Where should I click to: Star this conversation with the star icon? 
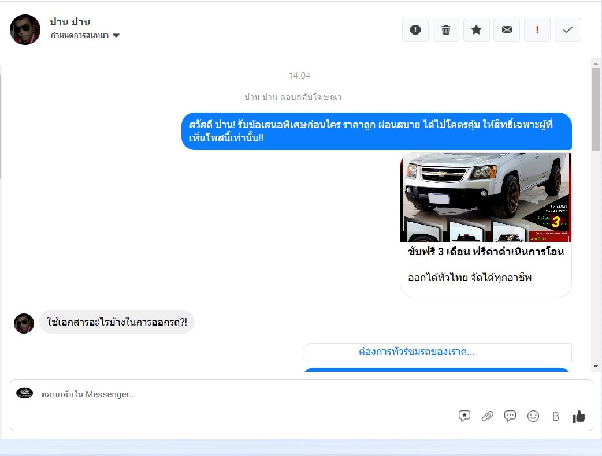click(477, 30)
